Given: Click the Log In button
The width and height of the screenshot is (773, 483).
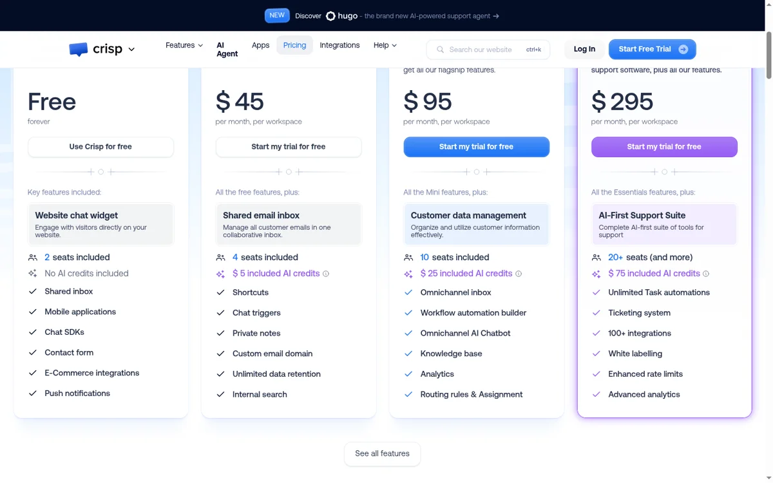Looking at the screenshot, I should 584,49.
